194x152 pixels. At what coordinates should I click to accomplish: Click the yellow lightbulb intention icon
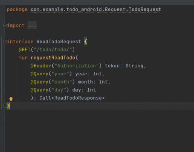tap(11, 99)
